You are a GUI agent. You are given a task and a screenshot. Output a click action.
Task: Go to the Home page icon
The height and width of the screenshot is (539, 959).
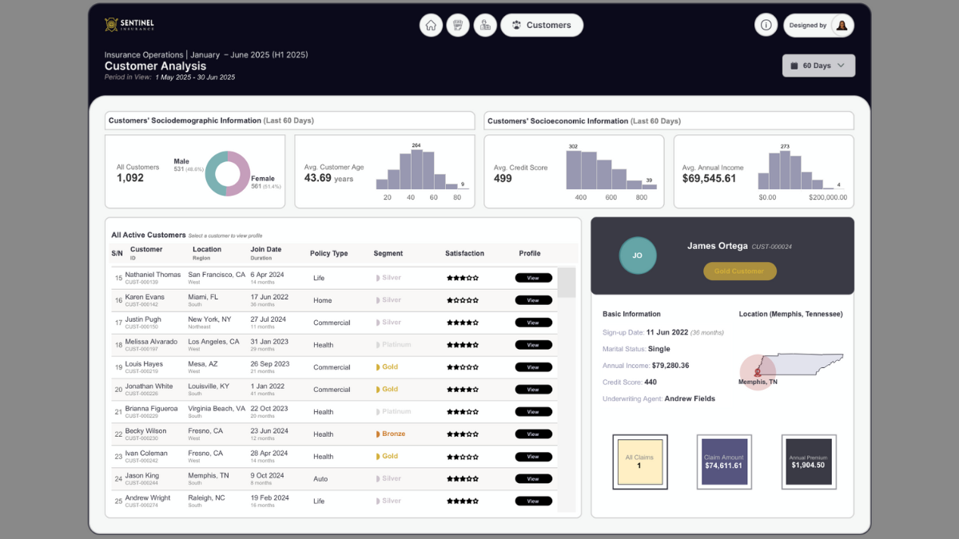click(431, 26)
